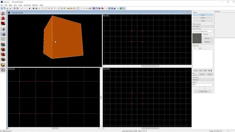This screenshot has height=132, width=235.
Task: Click the Redo toolbar icon
Action: pyautogui.click(x=25, y=8)
